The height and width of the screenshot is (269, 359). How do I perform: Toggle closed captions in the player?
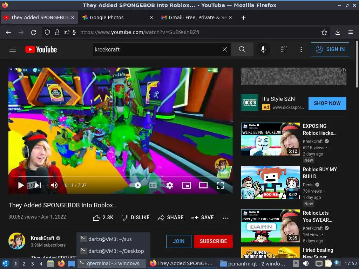click(x=153, y=185)
